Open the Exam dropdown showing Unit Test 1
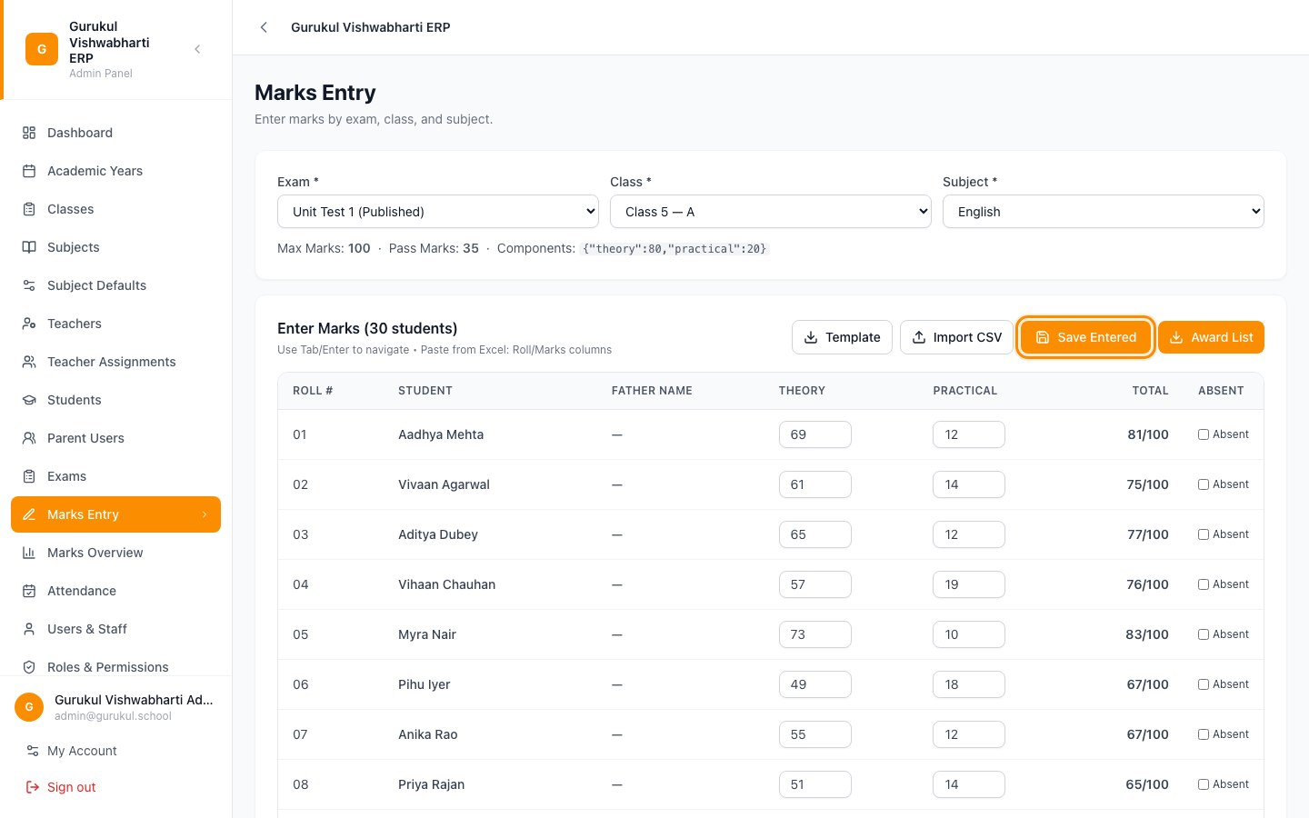 pos(438,212)
